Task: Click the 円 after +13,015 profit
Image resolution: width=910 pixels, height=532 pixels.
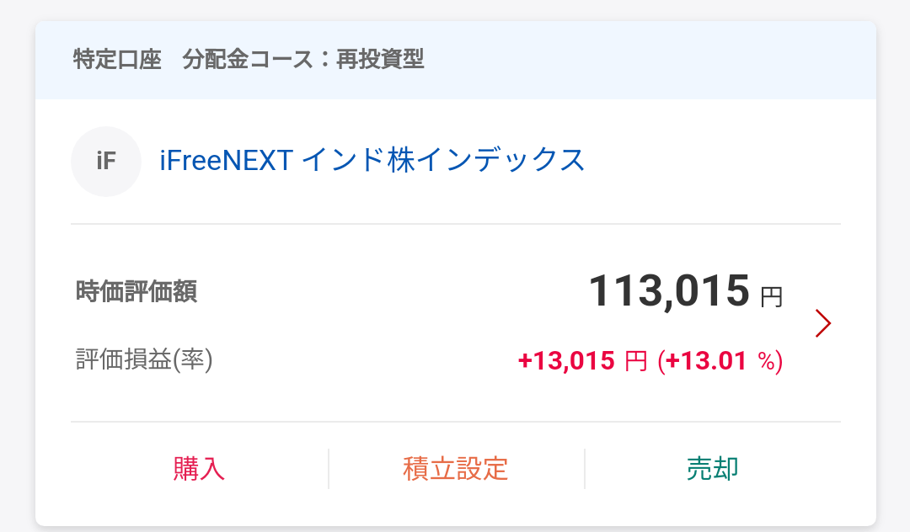Action: point(636,361)
